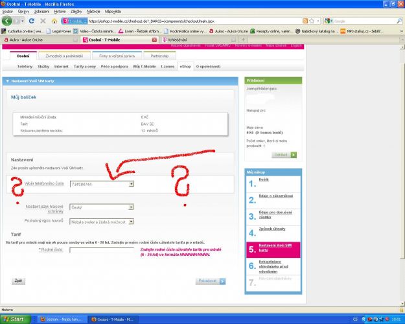Open the Úpravy menu
Screen dimensions: 405x324
click(x=23, y=12)
